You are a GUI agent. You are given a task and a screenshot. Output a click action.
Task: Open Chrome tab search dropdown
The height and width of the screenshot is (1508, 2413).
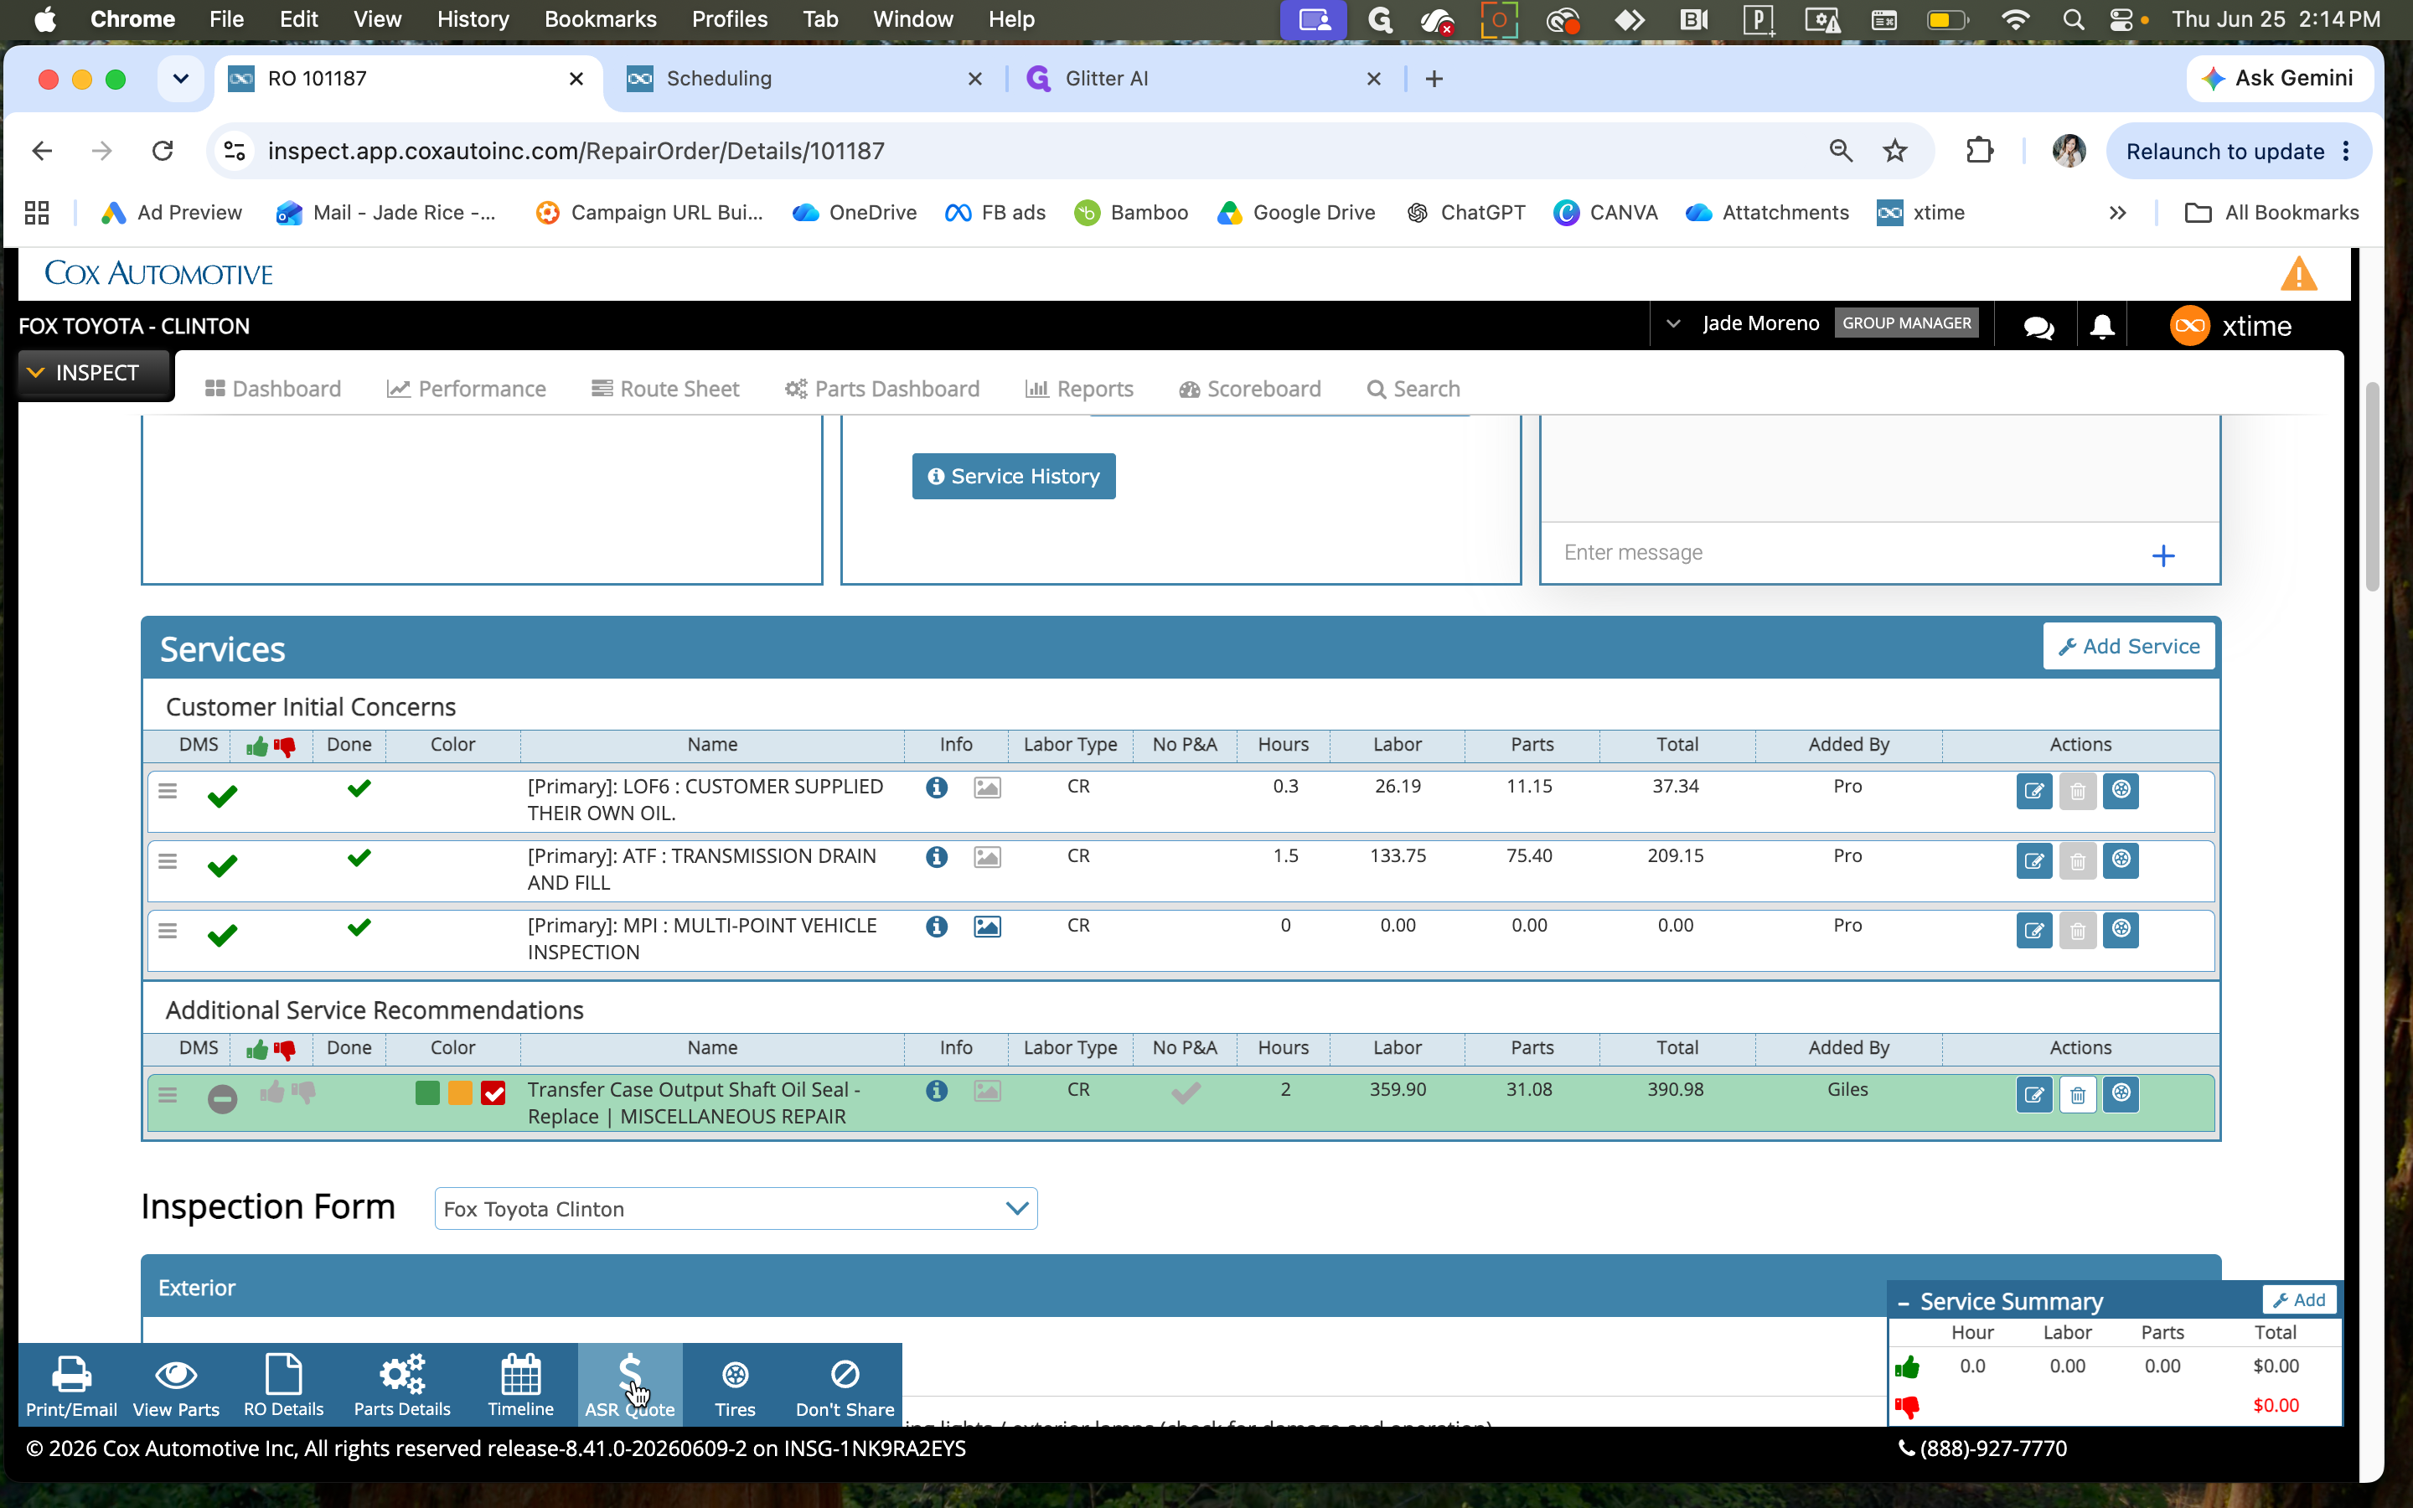[x=180, y=79]
